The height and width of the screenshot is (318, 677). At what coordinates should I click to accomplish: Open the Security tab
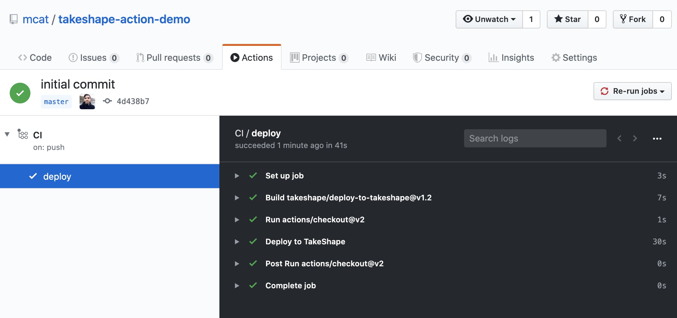pos(442,58)
